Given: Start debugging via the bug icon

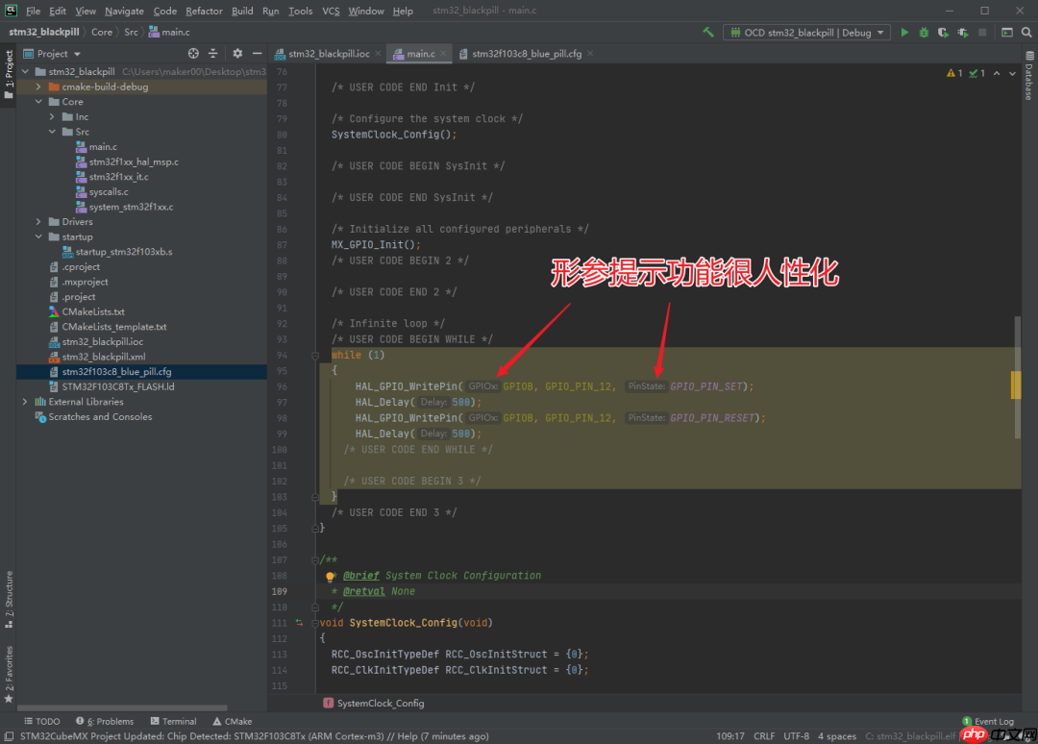Looking at the screenshot, I should pos(924,32).
